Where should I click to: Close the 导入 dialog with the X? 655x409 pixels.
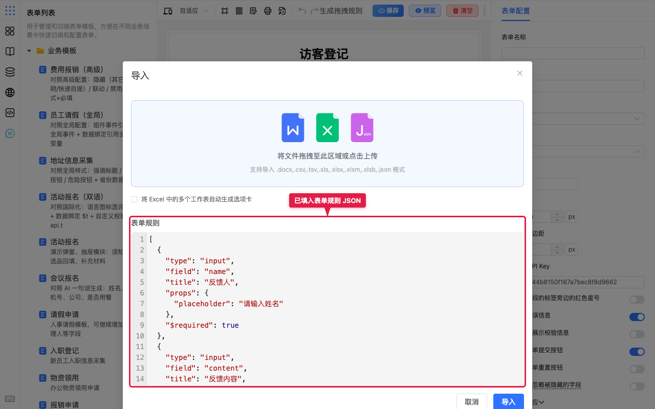(520, 73)
